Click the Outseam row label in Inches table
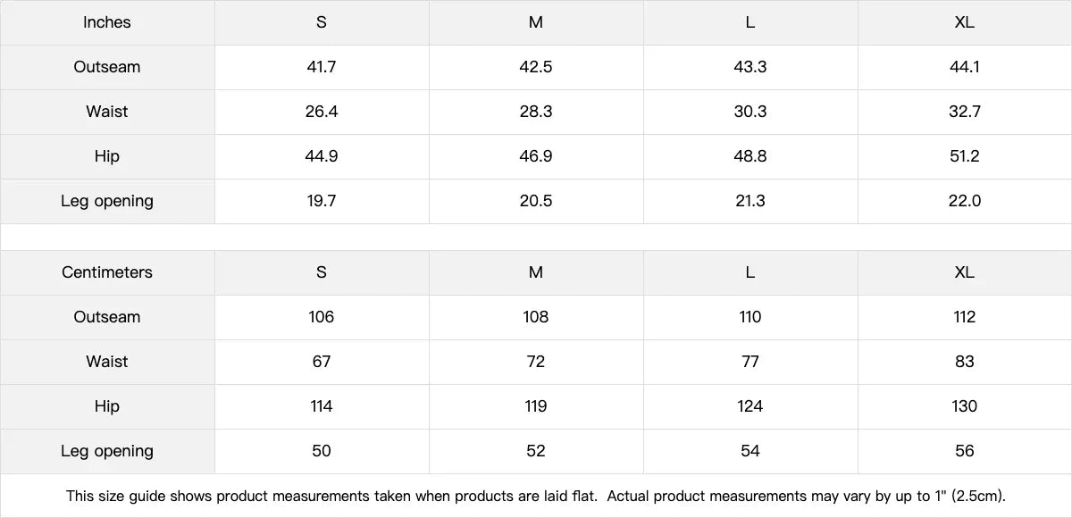 tap(107, 67)
